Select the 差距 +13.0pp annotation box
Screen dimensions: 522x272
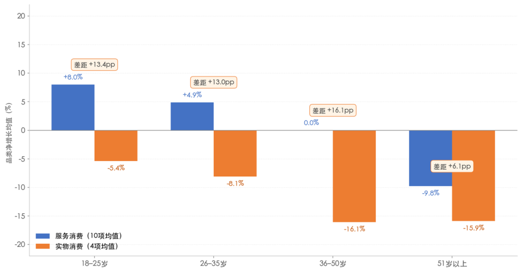point(213,82)
